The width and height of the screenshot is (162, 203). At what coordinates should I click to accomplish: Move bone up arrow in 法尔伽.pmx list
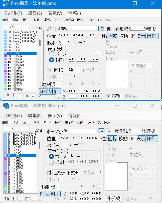(x=14, y=96)
